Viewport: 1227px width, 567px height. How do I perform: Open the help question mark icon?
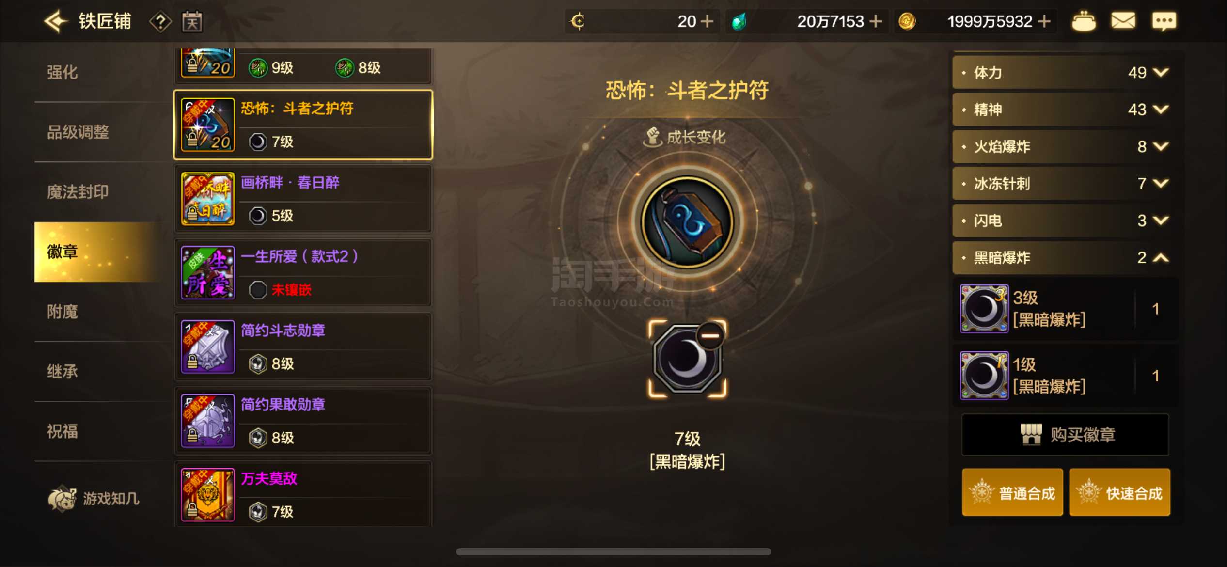tap(160, 22)
